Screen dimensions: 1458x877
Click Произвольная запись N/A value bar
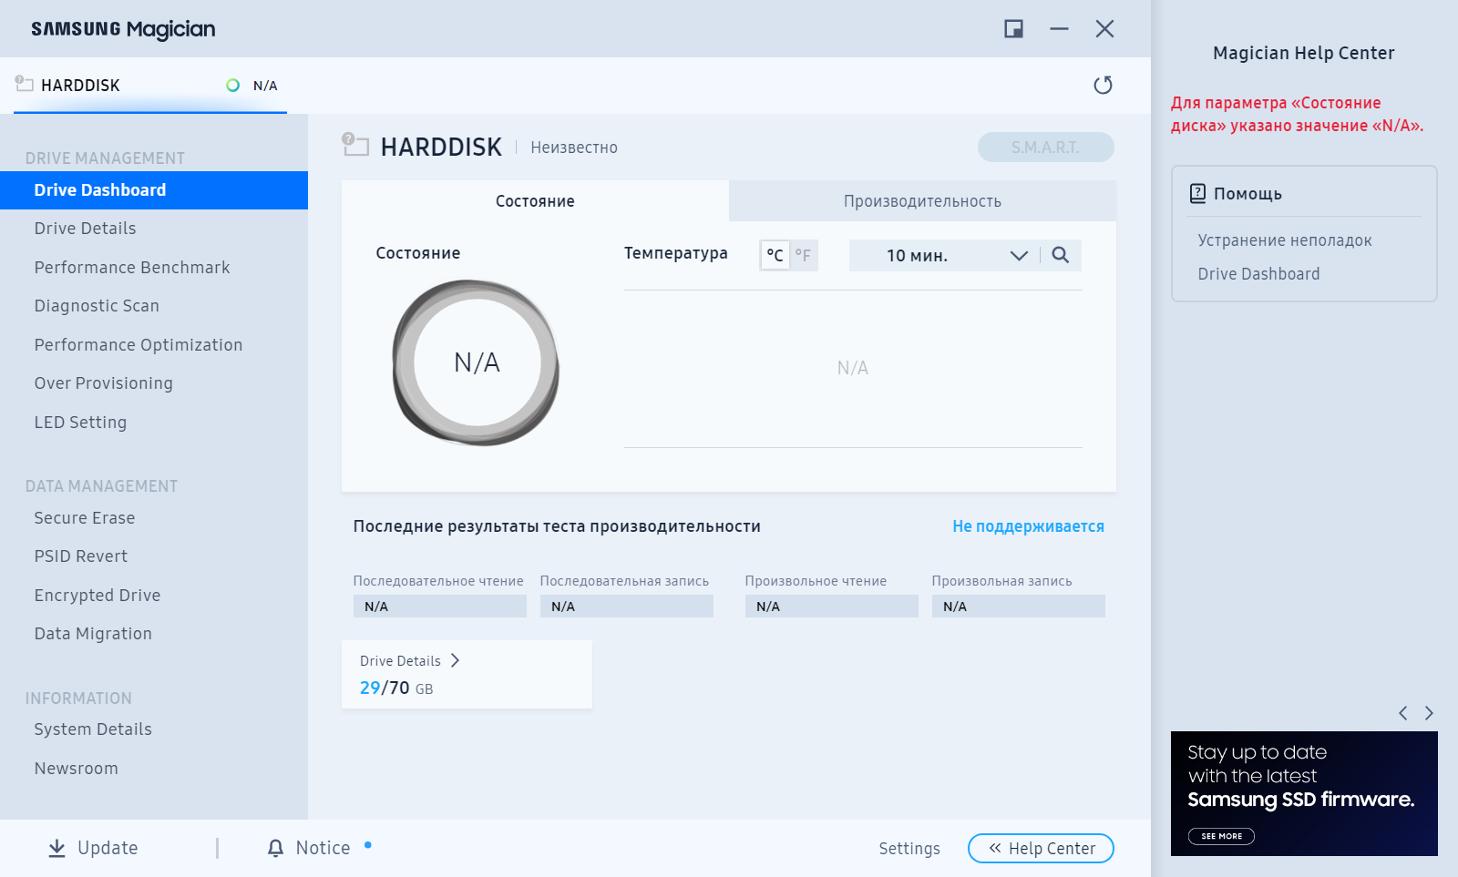[x=1019, y=607]
